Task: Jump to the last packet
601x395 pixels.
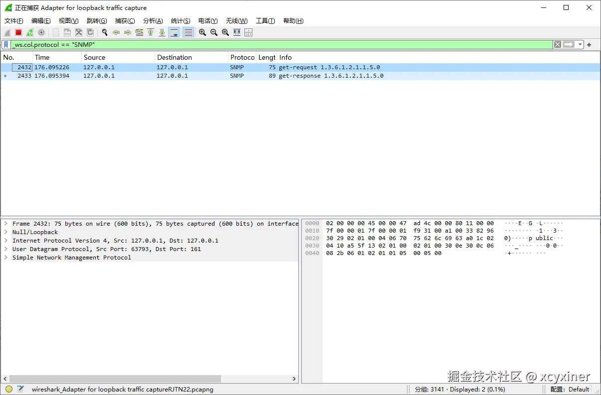Action: tap(162, 32)
